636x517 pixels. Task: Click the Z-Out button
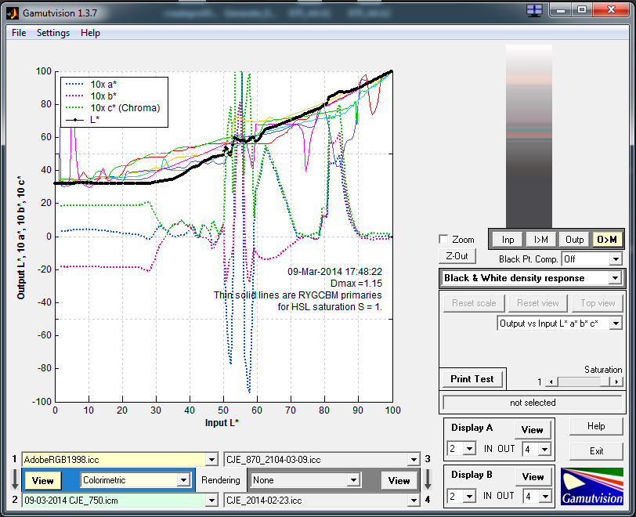click(x=457, y=256)
